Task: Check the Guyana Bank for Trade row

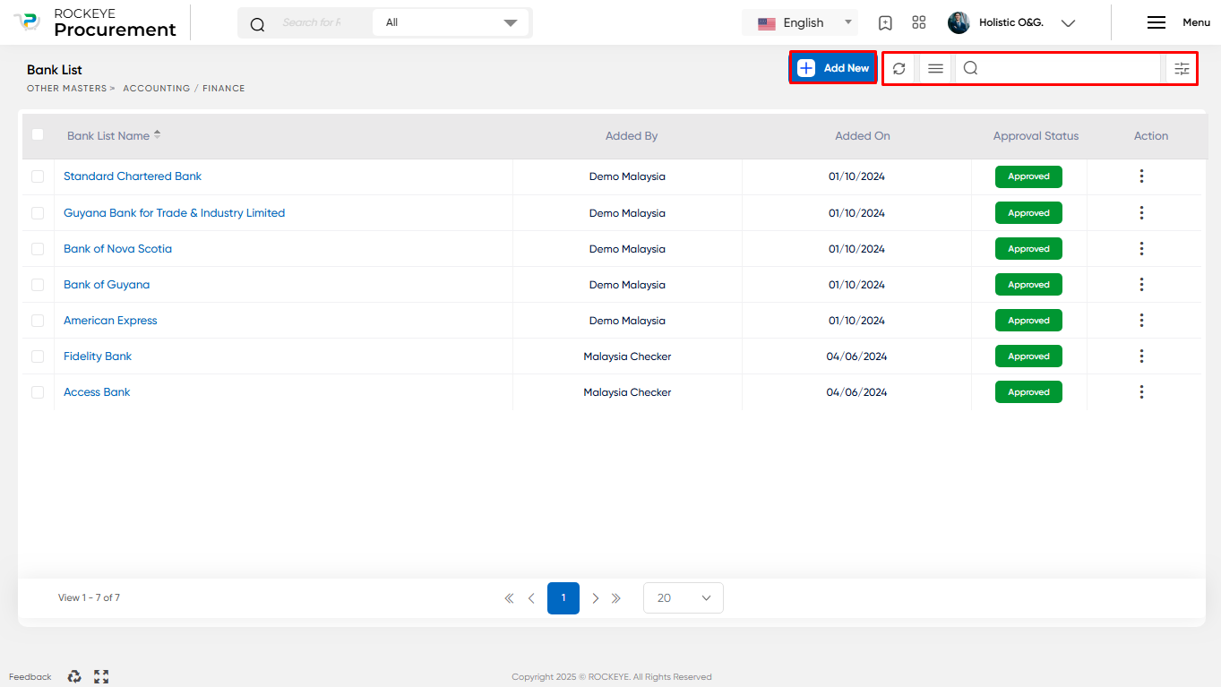Action: pos(38,213)
